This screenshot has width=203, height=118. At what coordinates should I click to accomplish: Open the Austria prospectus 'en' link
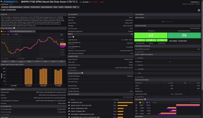point(170,62)
